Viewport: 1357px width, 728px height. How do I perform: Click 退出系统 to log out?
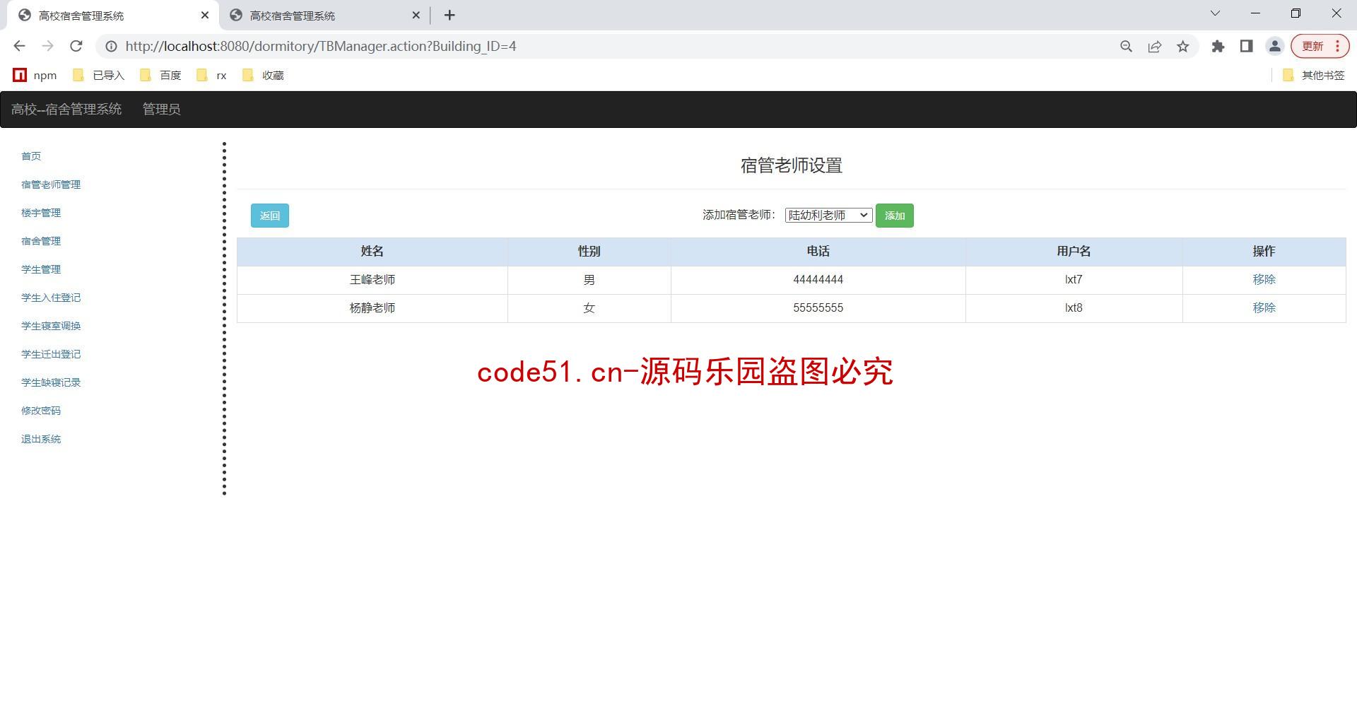(x=41, y=439)
